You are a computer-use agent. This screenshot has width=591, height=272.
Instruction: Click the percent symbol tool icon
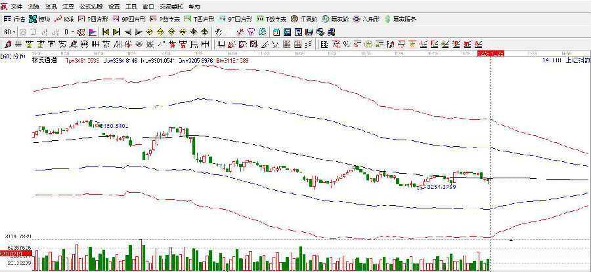pos(346,45)
